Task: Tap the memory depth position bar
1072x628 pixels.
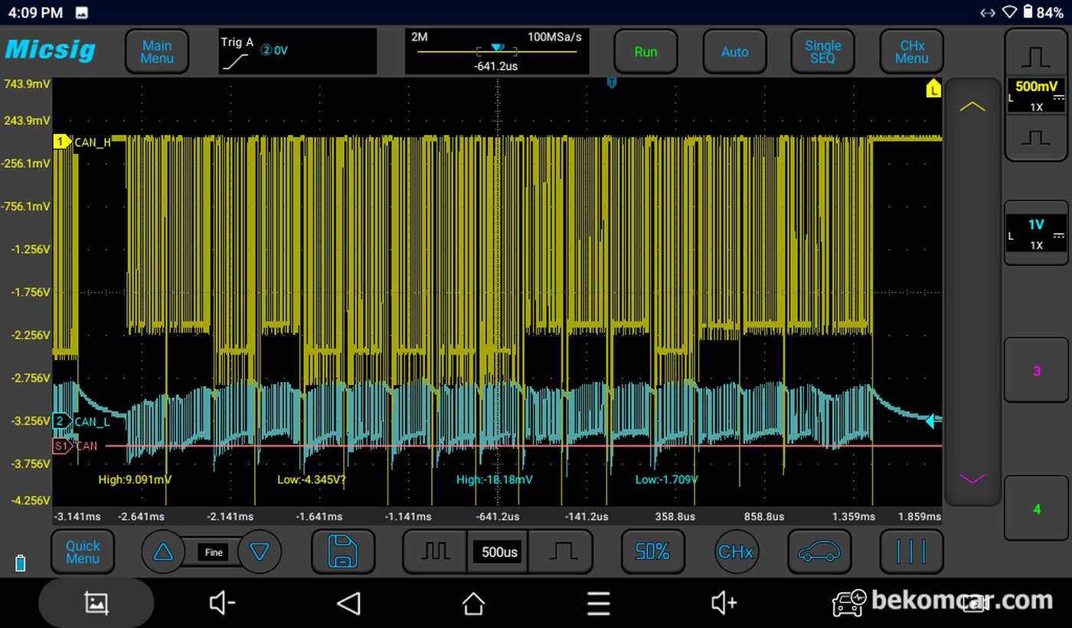Action: (x=496, y=51)
